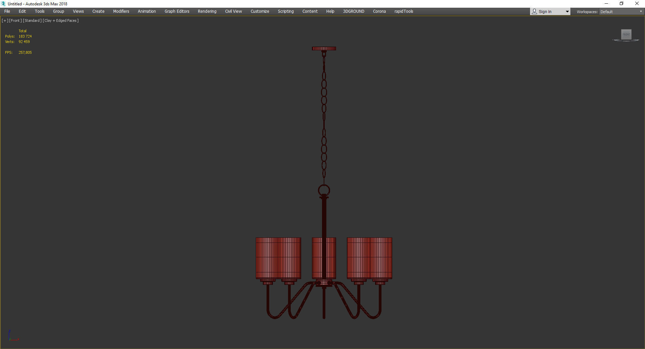Open the Graph Editors menu
The height and width of the screenshot is (349, 645).
pyautogui.click(x=177, y=11)
